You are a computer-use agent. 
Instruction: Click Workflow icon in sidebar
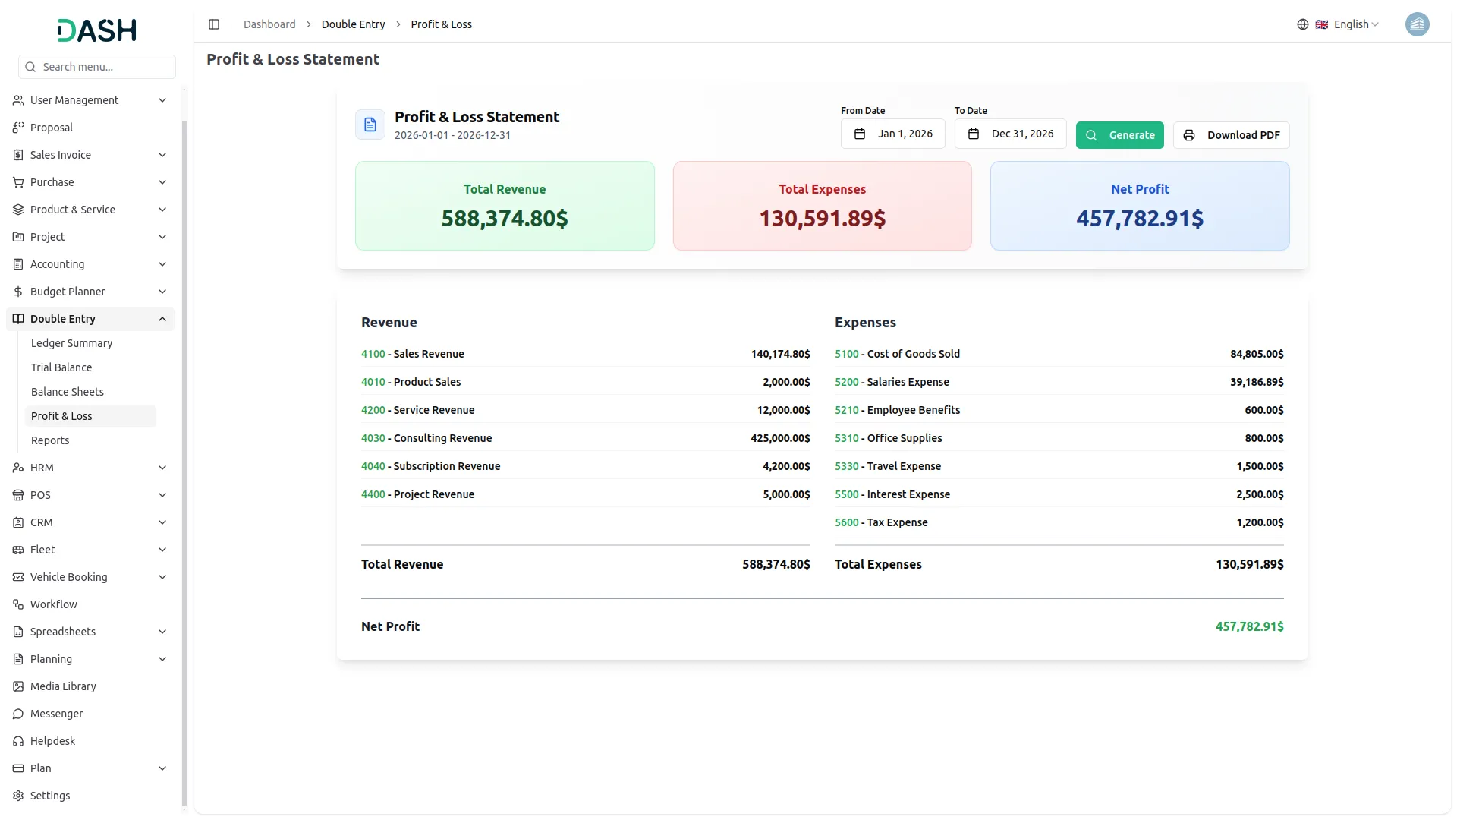pos(18,604)
